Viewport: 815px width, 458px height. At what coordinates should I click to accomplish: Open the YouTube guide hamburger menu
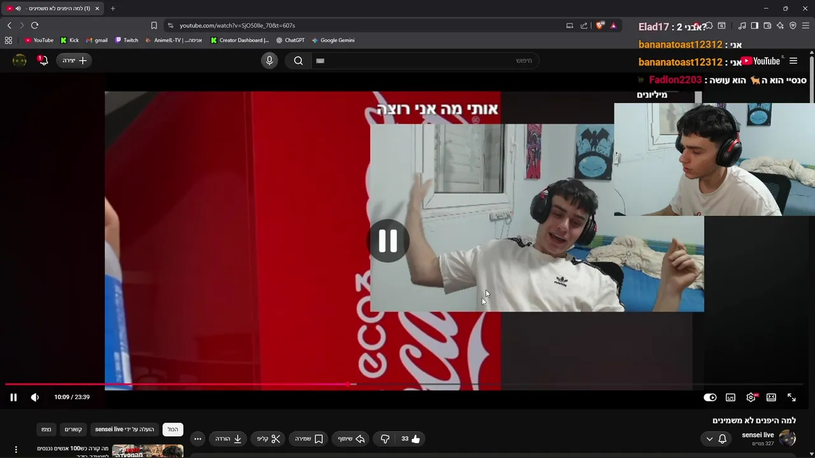pos(793,61)
